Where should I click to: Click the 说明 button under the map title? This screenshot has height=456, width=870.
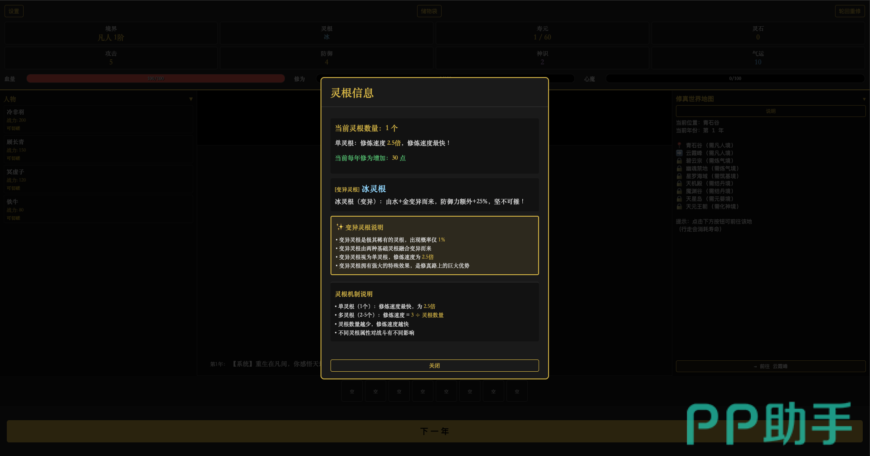[x=770, y=111]
